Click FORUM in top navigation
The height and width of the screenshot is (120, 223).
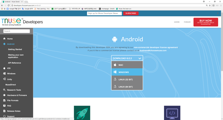click(187, 22)
